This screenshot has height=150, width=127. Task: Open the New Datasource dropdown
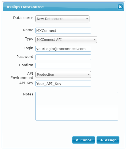point(62,19)
